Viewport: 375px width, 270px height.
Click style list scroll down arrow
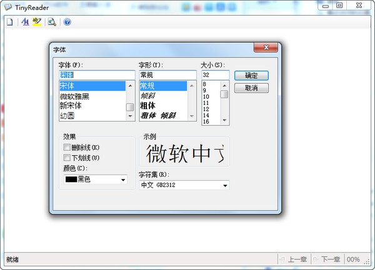coord(192,116)
